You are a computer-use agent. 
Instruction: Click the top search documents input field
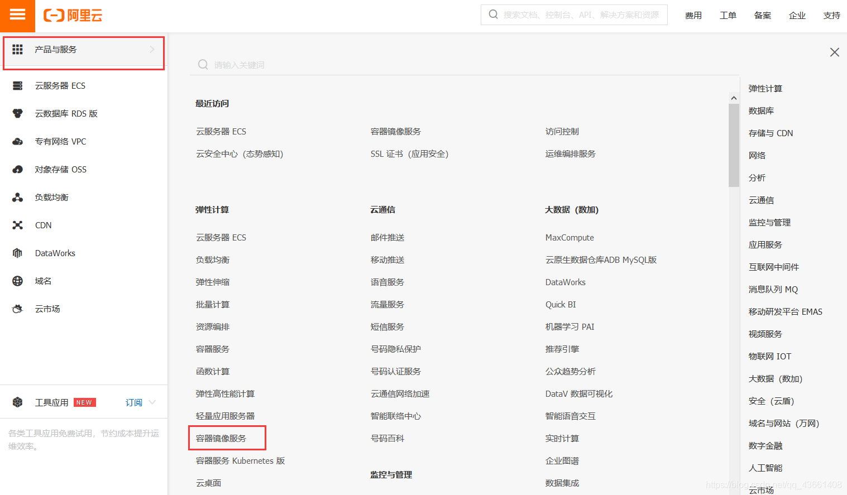(x=574, y=15)
